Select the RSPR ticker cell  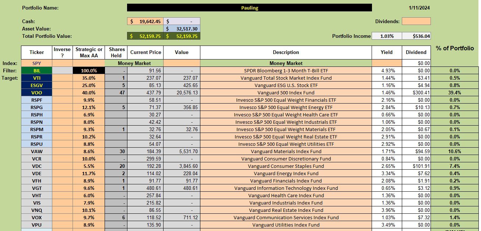point(36,137)
